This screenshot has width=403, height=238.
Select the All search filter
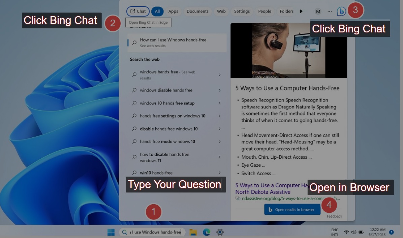click(157, 11)
